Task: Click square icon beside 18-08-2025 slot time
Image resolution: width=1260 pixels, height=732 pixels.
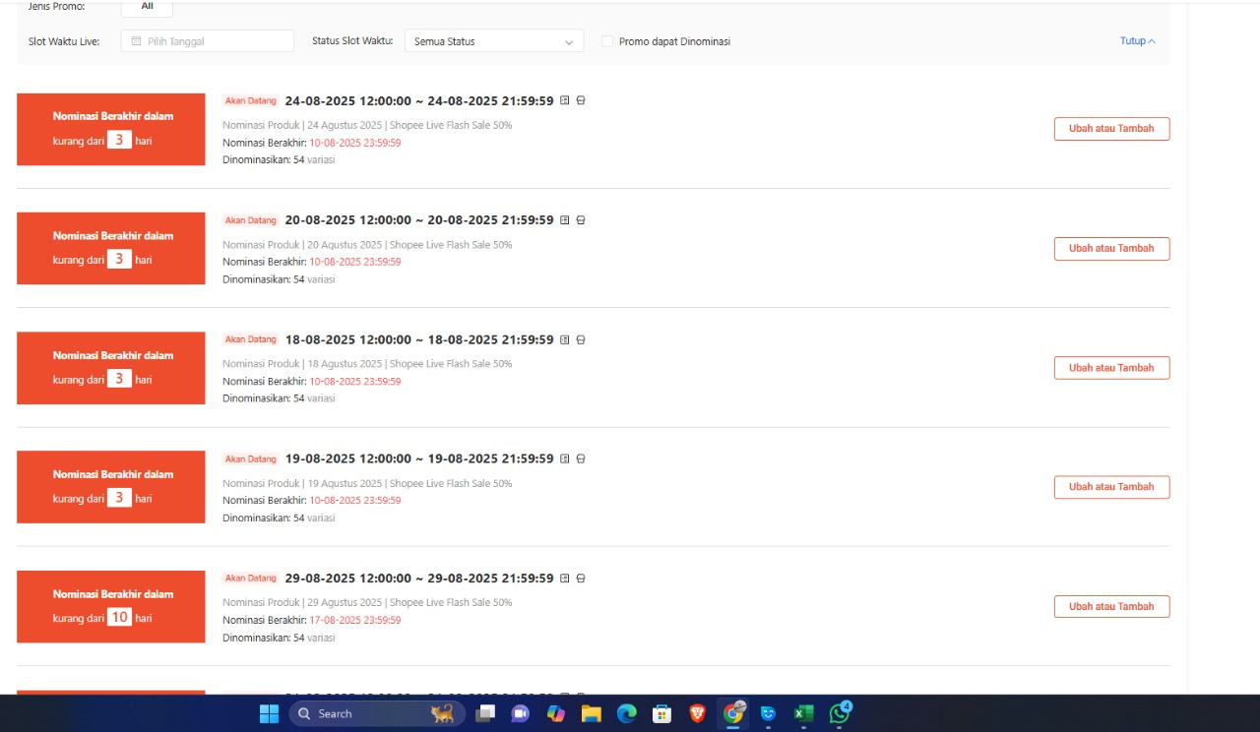Action: 565,339
